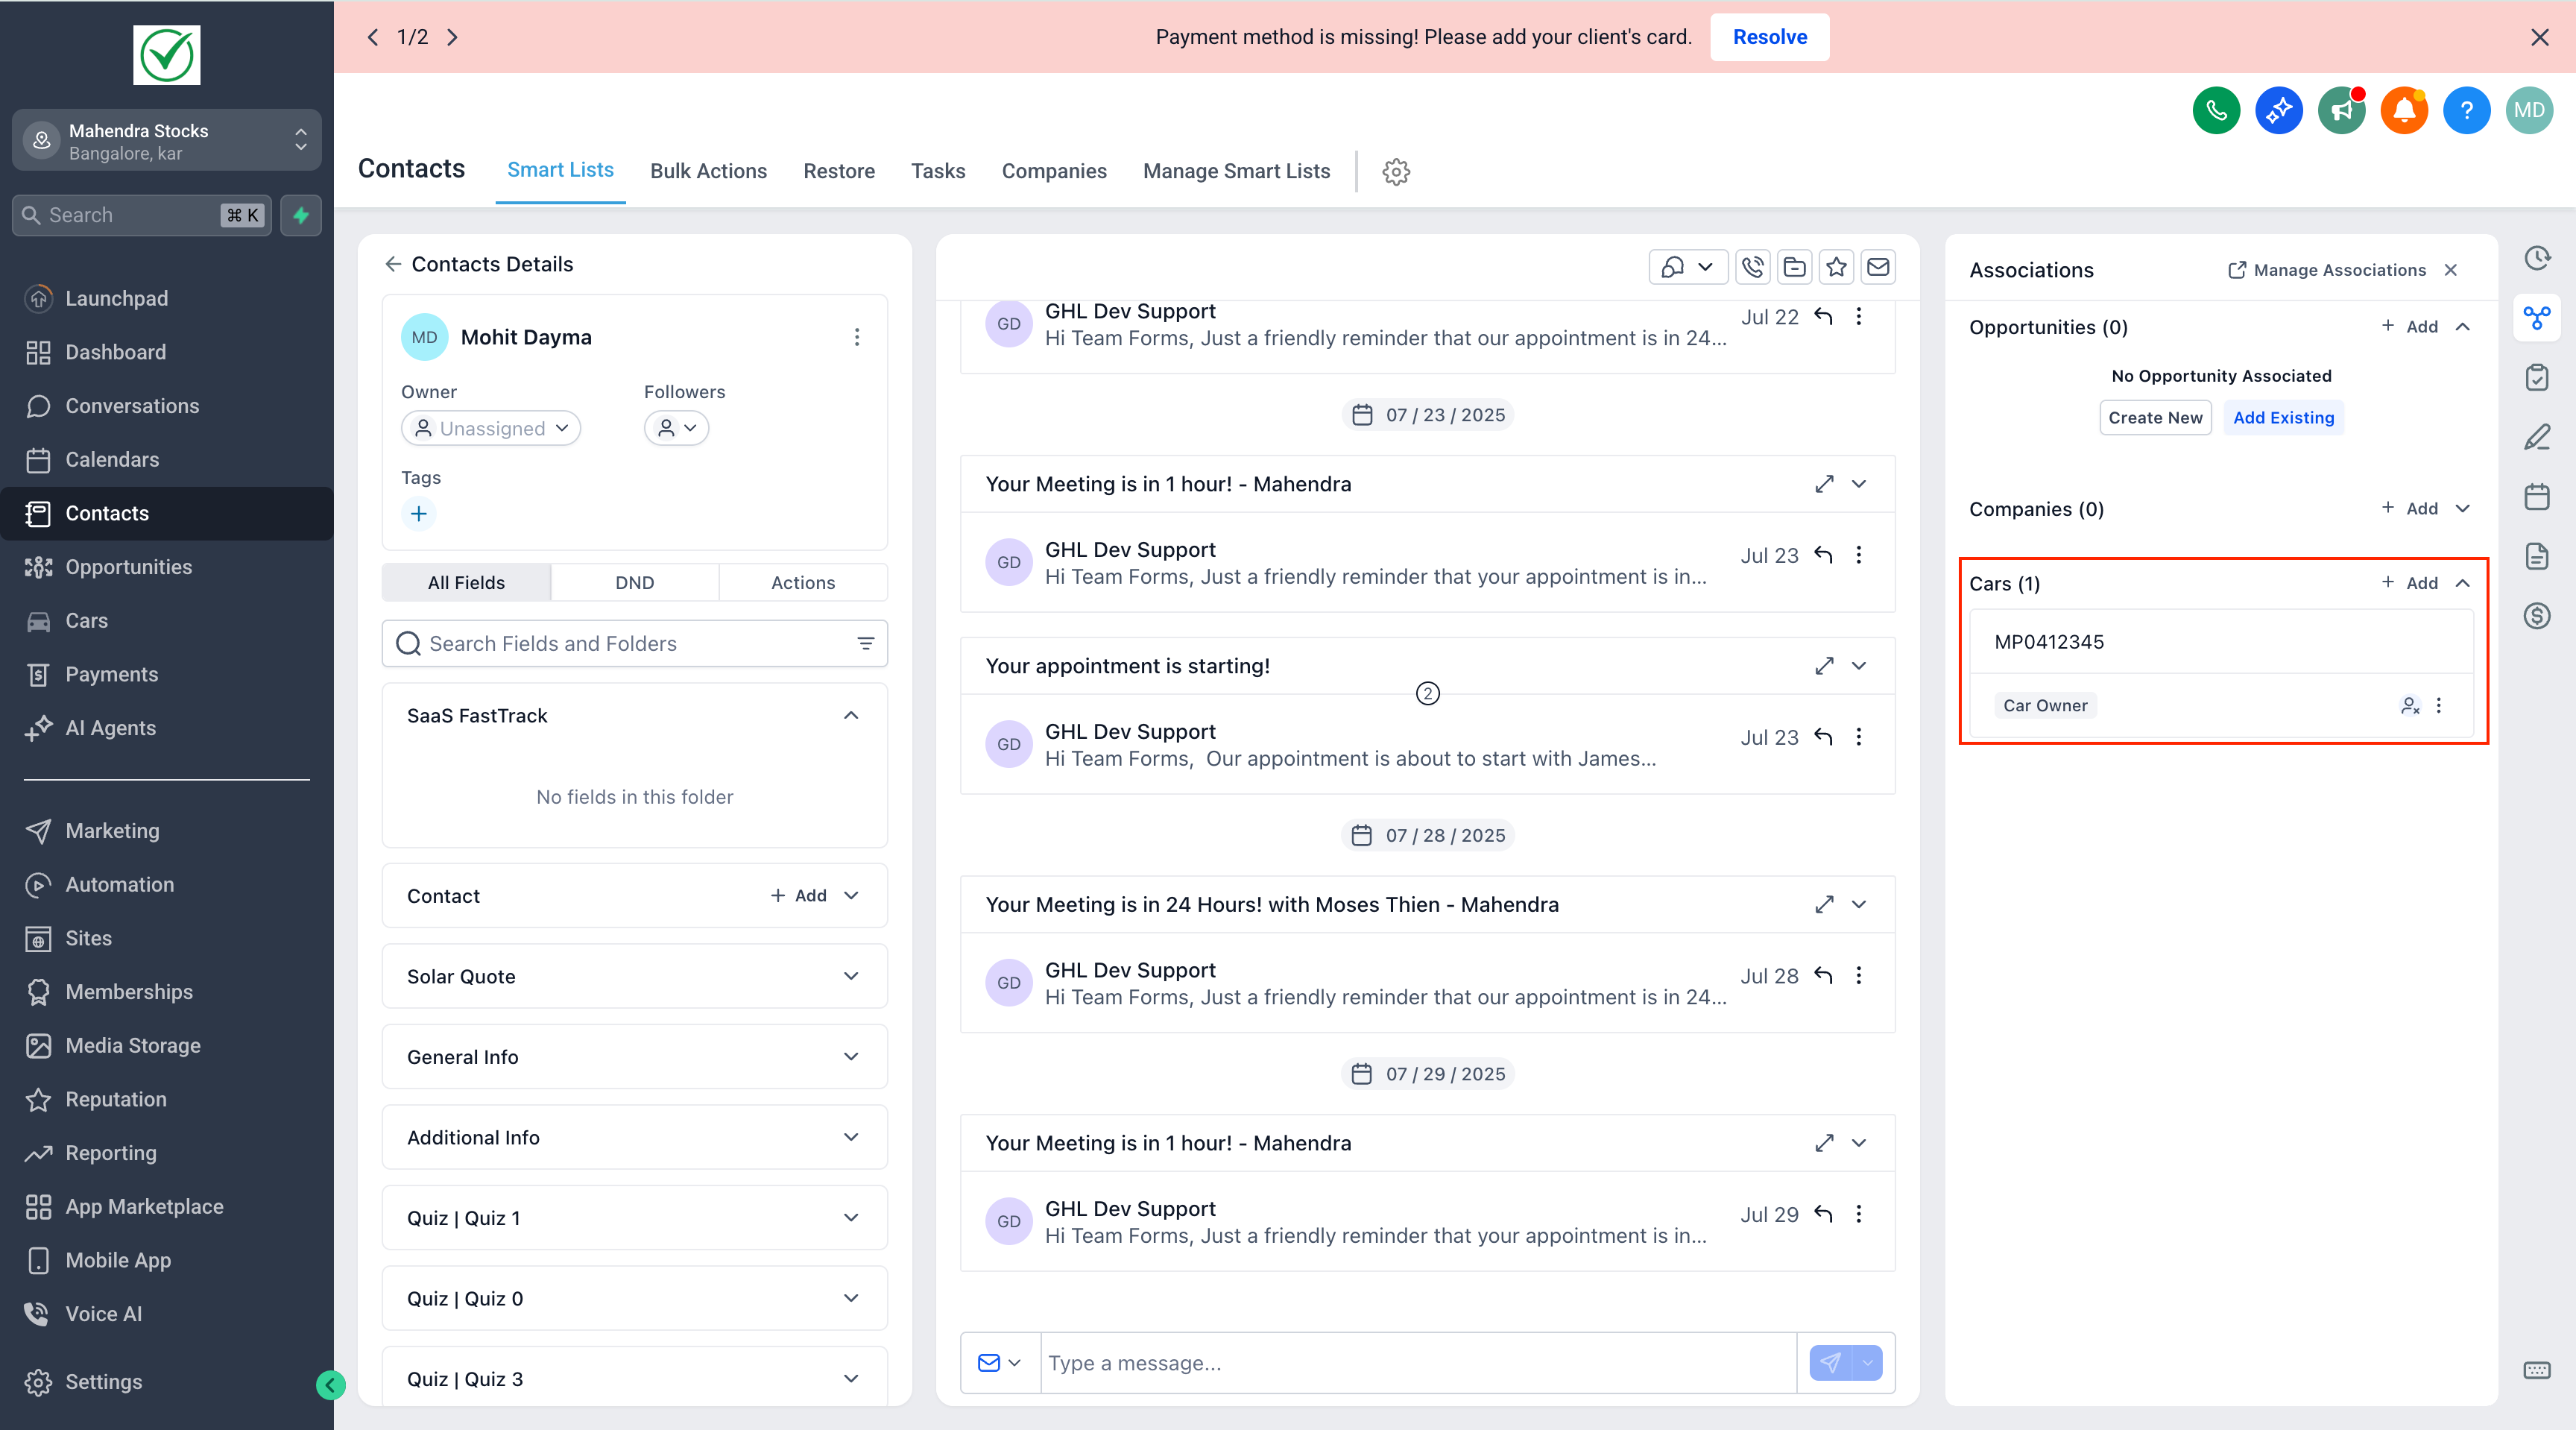This screenshot has height=1430, width=2576.
Task: Collapse the Cars association section
Action: (2463, 583)
